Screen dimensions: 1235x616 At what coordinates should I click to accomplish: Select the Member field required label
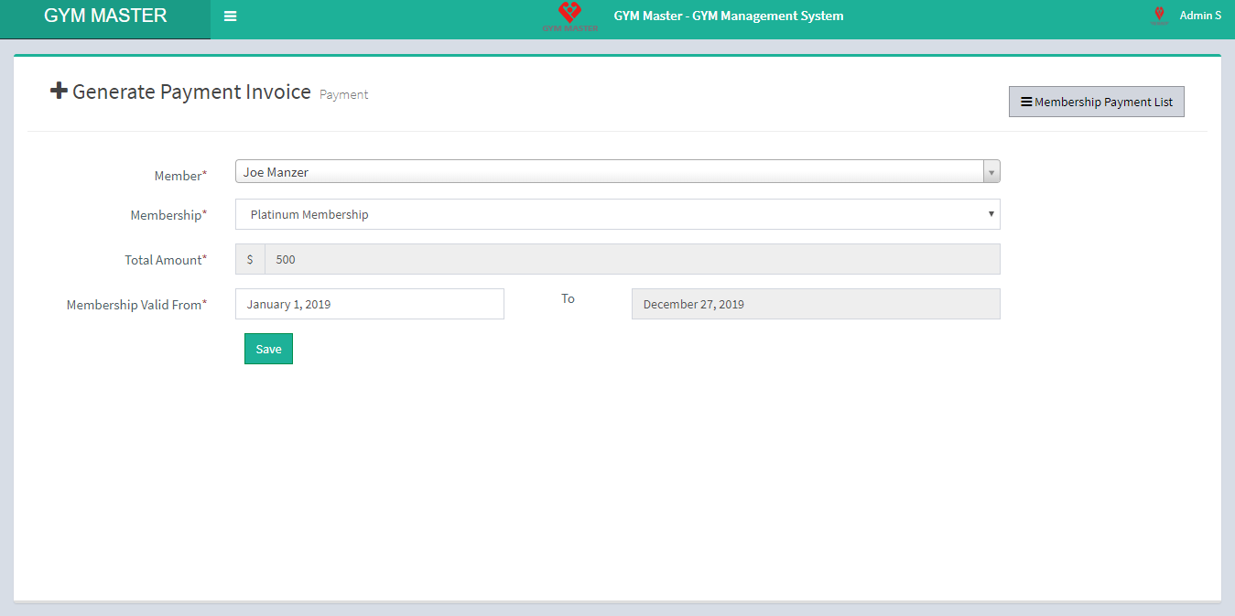178,175
